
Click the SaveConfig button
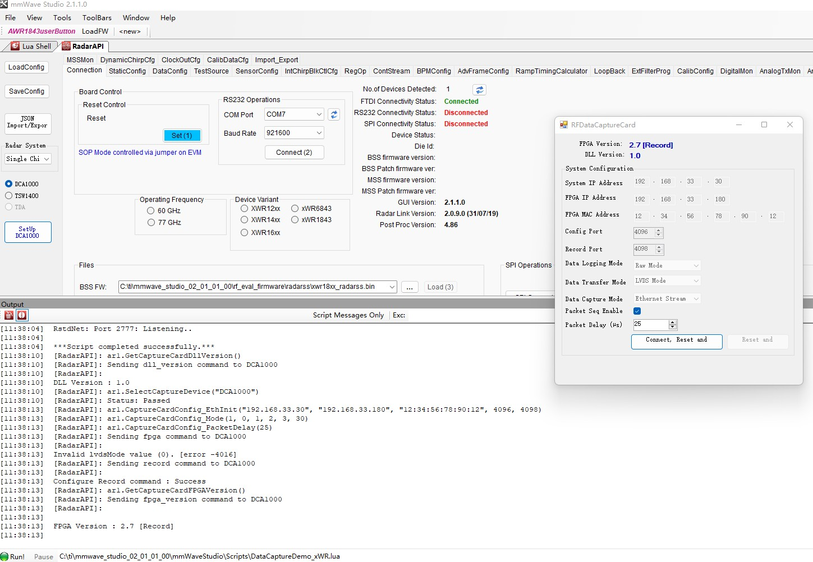click(26, 91)
